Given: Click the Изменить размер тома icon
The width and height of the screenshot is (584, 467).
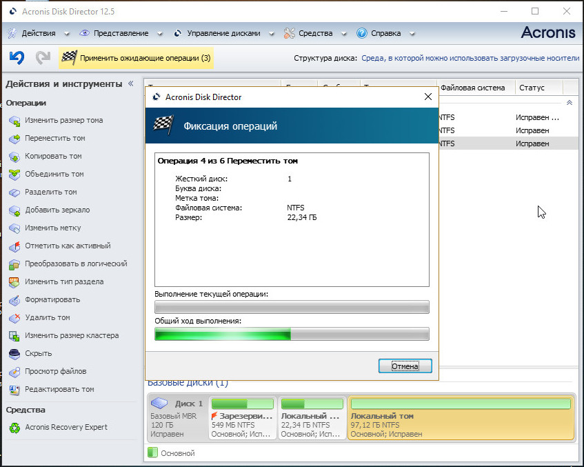Looking at the screenshot, I should tap(14, 121).
